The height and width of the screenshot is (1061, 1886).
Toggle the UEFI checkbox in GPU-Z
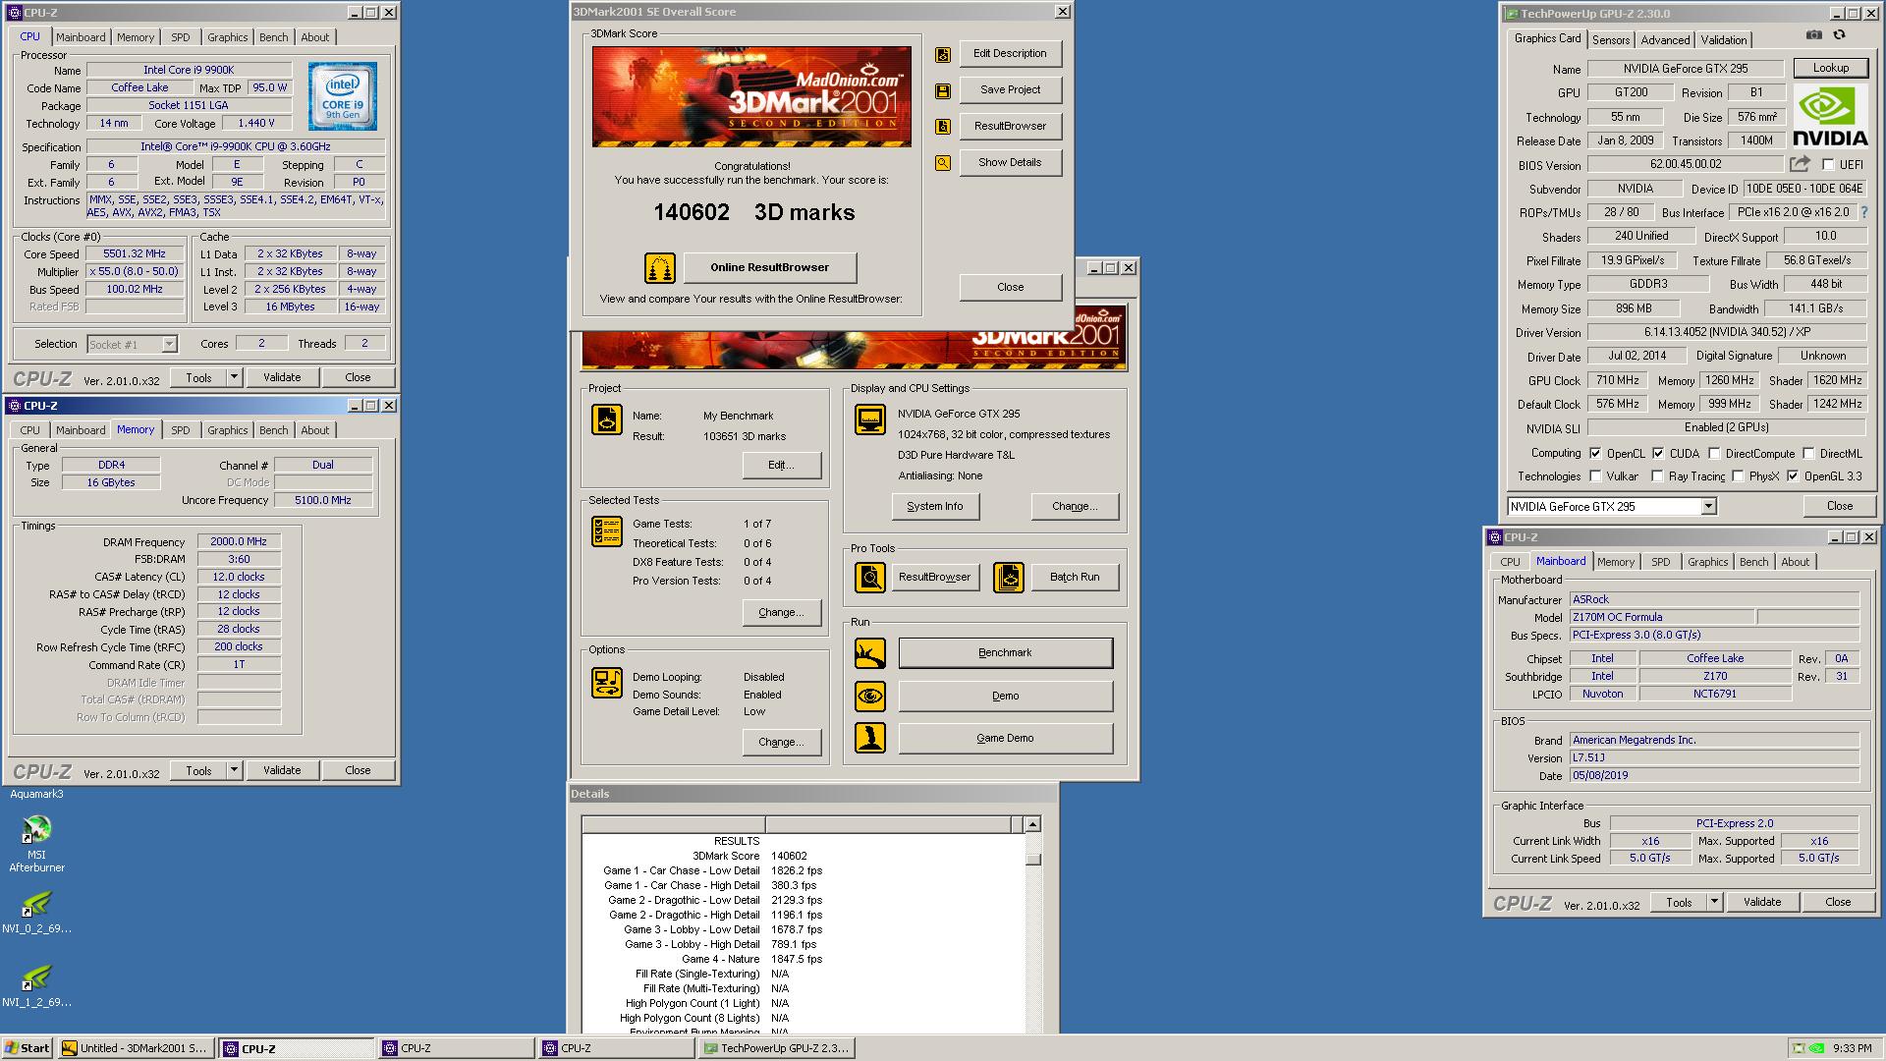click(x=1828, y=165)
